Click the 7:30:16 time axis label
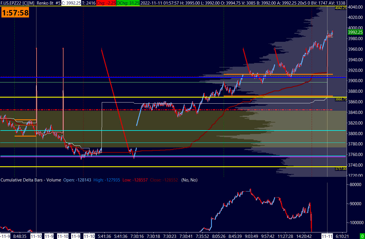 tap(136, 236)
